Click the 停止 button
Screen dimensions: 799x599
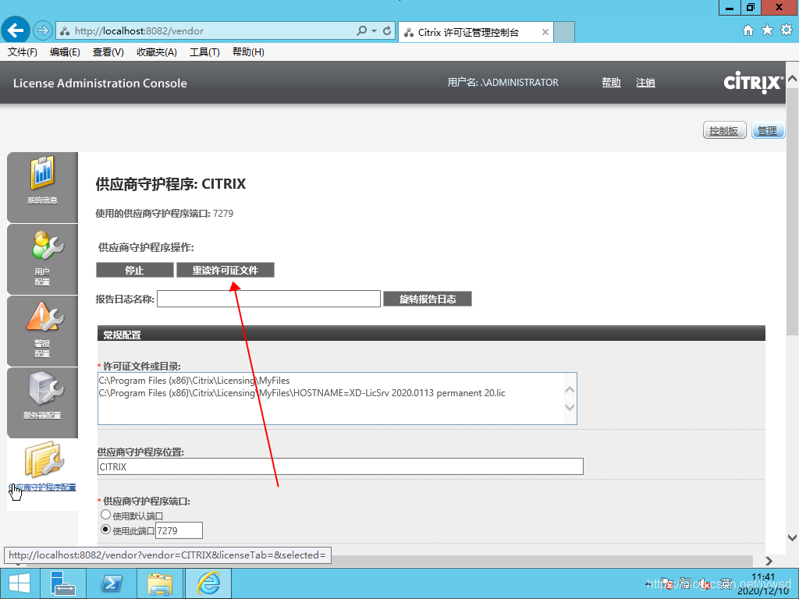tap(134, 270)
